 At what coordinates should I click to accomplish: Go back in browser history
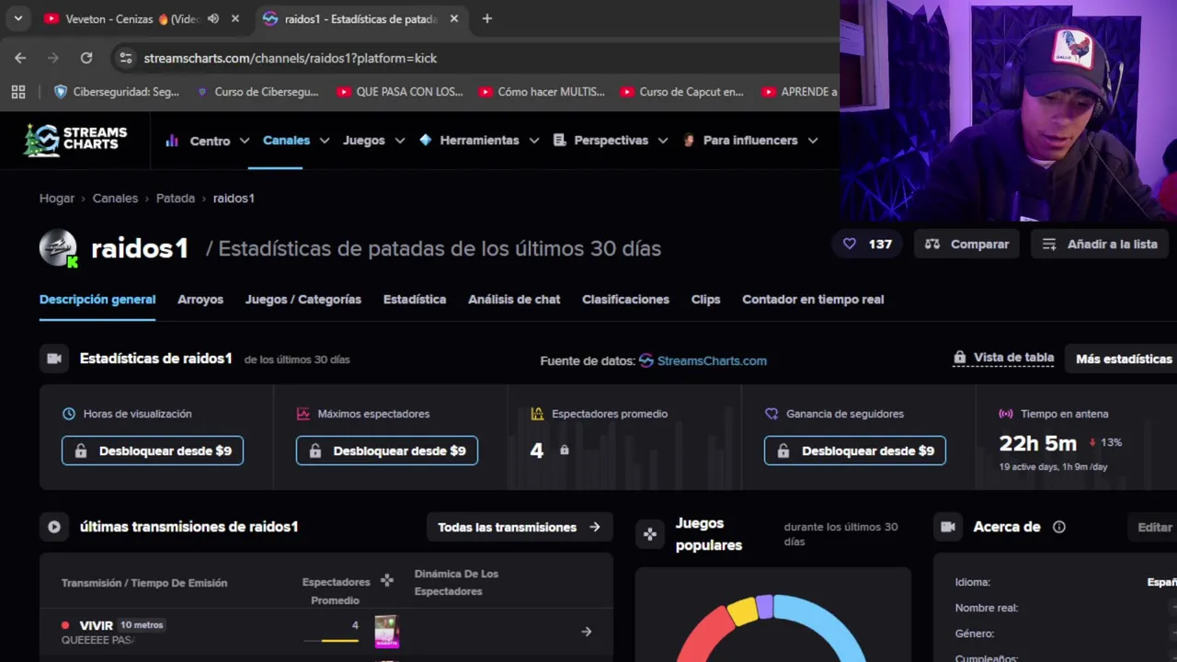click(20, 58)
